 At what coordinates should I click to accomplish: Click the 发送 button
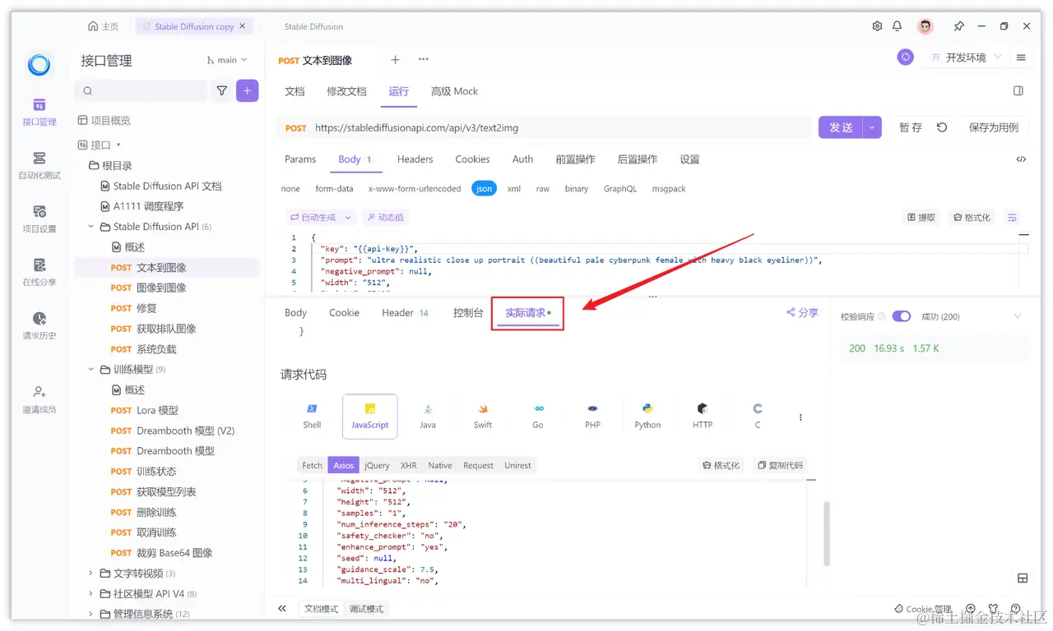click(841, 127)
